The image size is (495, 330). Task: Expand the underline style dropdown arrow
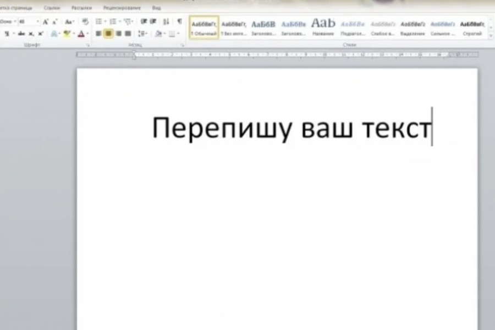[x=14, y=34]
